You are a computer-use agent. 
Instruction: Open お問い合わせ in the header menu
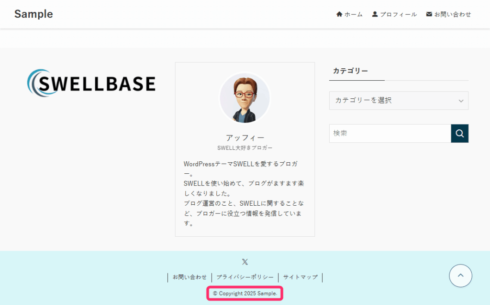click(x=453, y=14)
